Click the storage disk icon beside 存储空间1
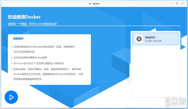 139,39
